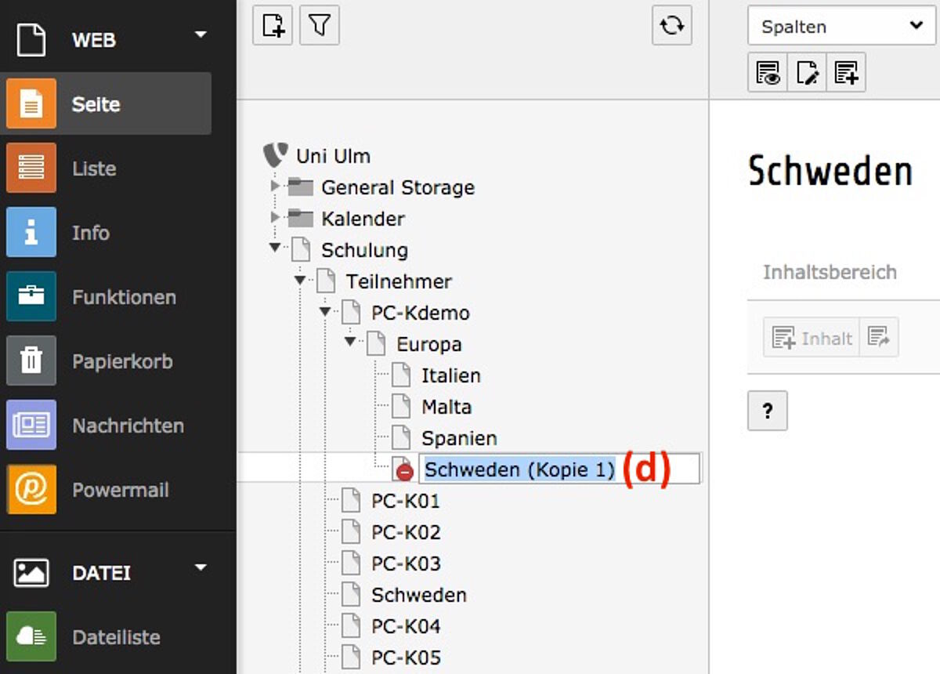The image size is (940, 674).
Task: Click the new content element toolbar icon
Action: [846, 73]
